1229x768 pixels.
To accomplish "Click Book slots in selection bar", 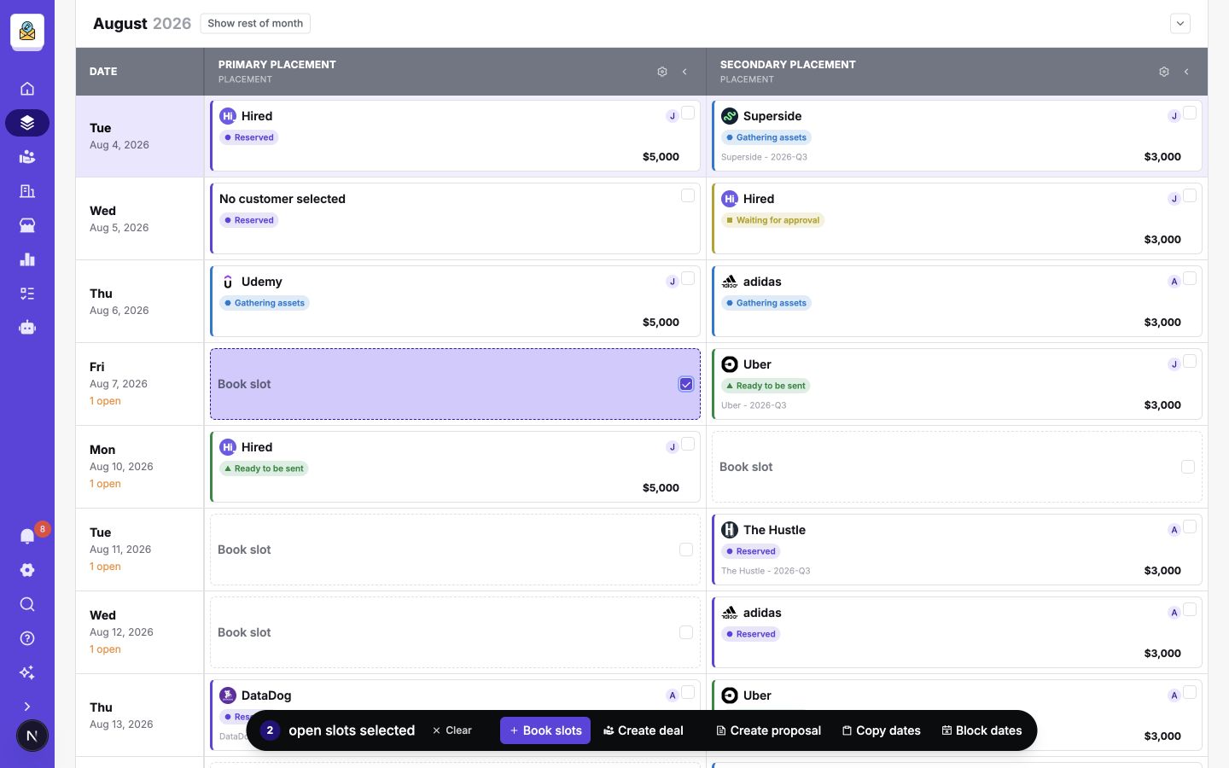I will pyautogui.click(x=545, y=730).
